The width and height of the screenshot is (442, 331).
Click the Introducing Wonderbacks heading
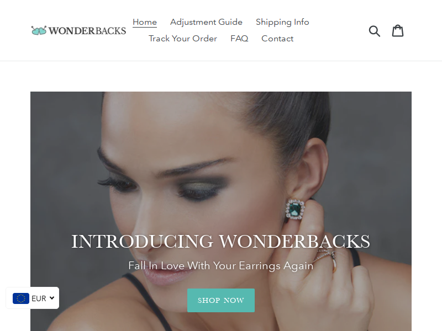(x=220, y=242)
